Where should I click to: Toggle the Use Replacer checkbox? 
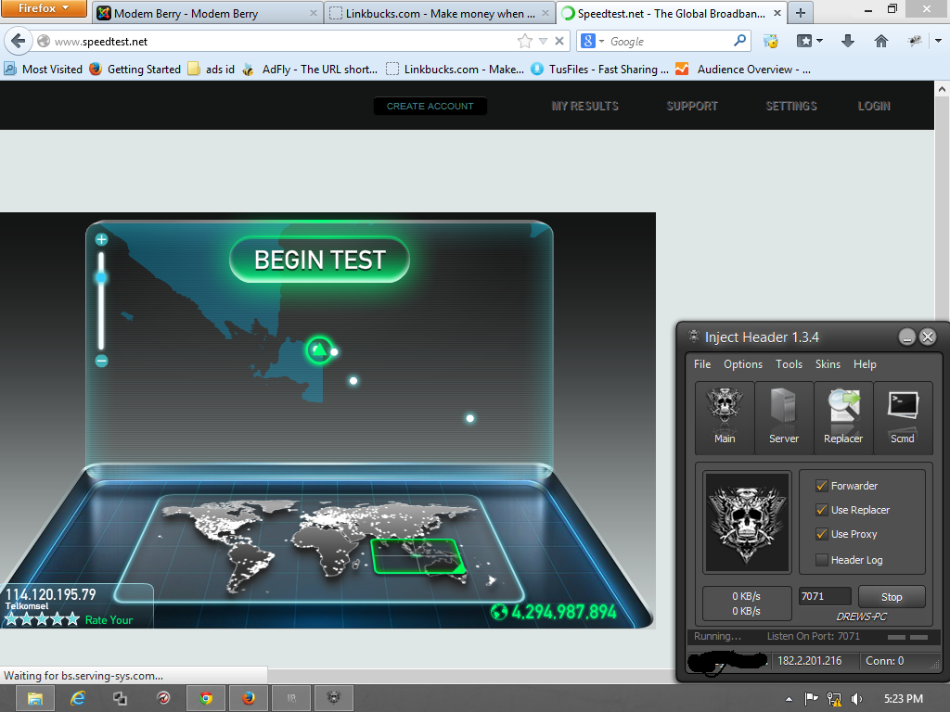click(x=822, y=510)
